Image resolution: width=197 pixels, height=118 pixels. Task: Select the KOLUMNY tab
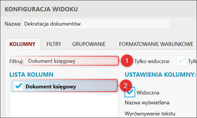22,44
